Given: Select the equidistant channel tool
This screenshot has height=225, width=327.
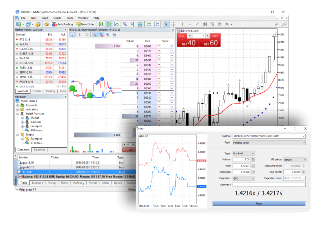Looking at the screenshot, I should [x=205, y=24].
